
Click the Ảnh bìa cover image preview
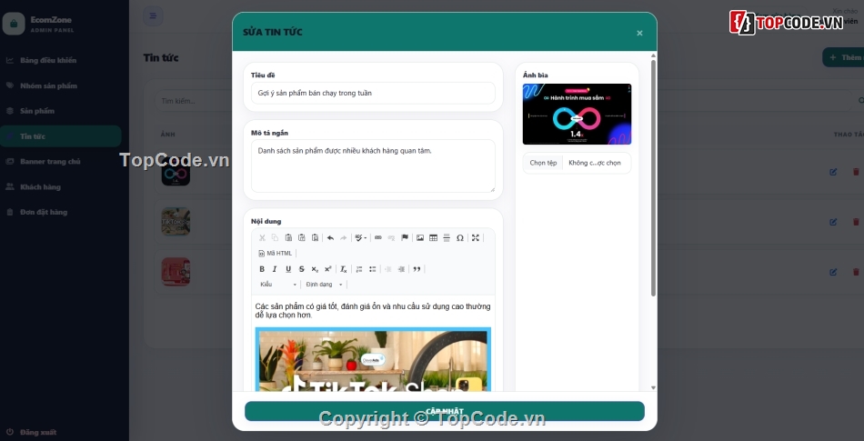point(577,114)
